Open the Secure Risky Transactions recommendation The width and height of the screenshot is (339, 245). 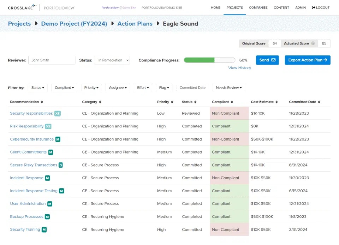click(34, 165)
